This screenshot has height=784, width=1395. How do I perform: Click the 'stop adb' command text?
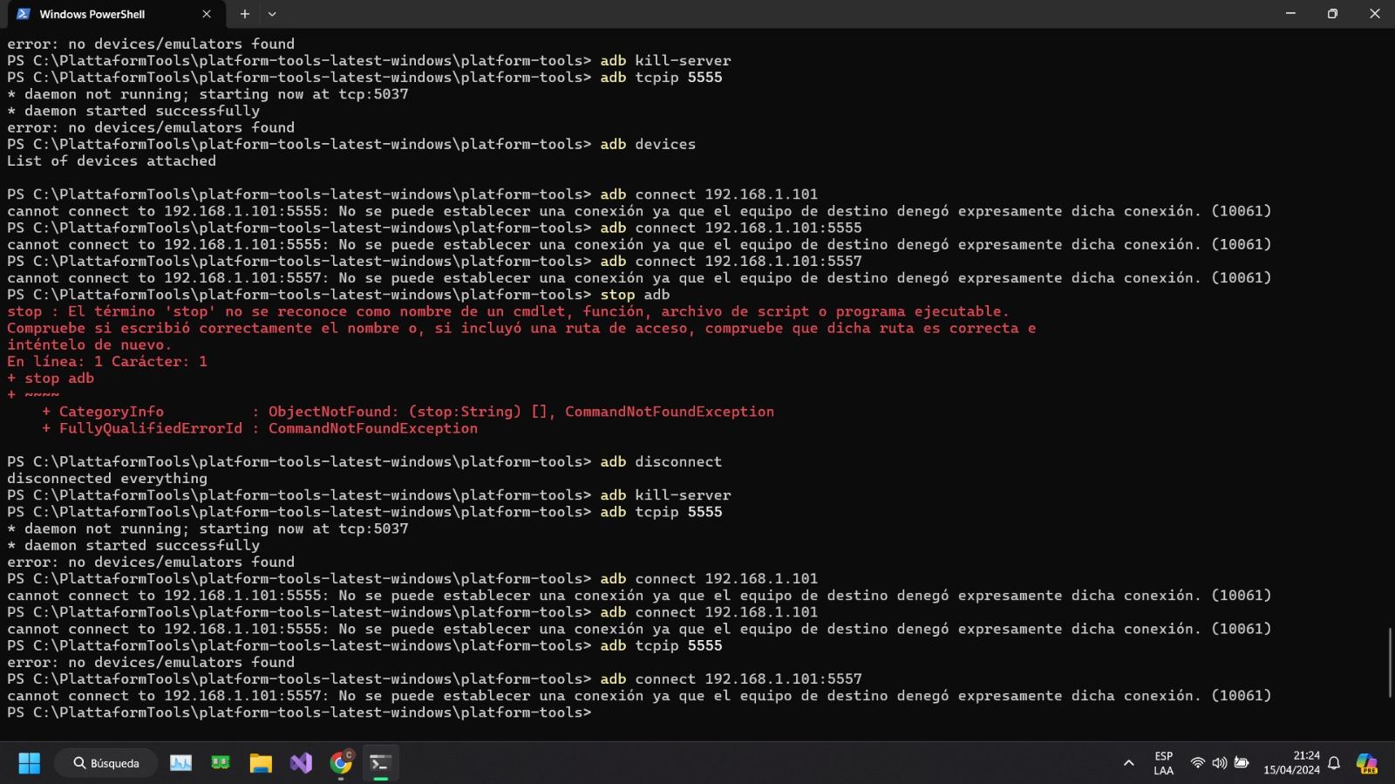click(x=635, y=295)
